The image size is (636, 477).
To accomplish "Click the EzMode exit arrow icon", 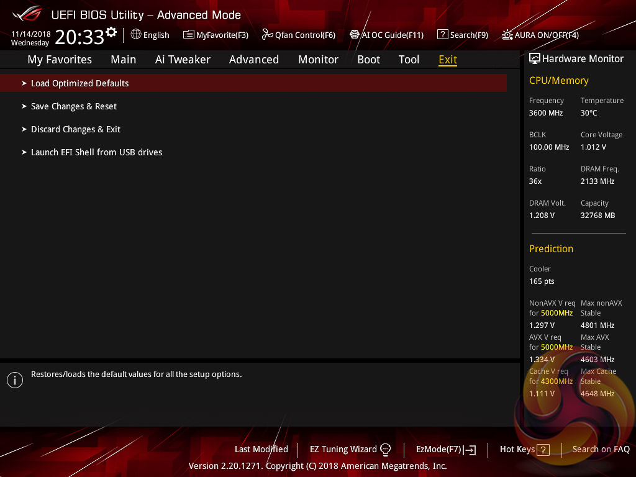I will point(470,450).
